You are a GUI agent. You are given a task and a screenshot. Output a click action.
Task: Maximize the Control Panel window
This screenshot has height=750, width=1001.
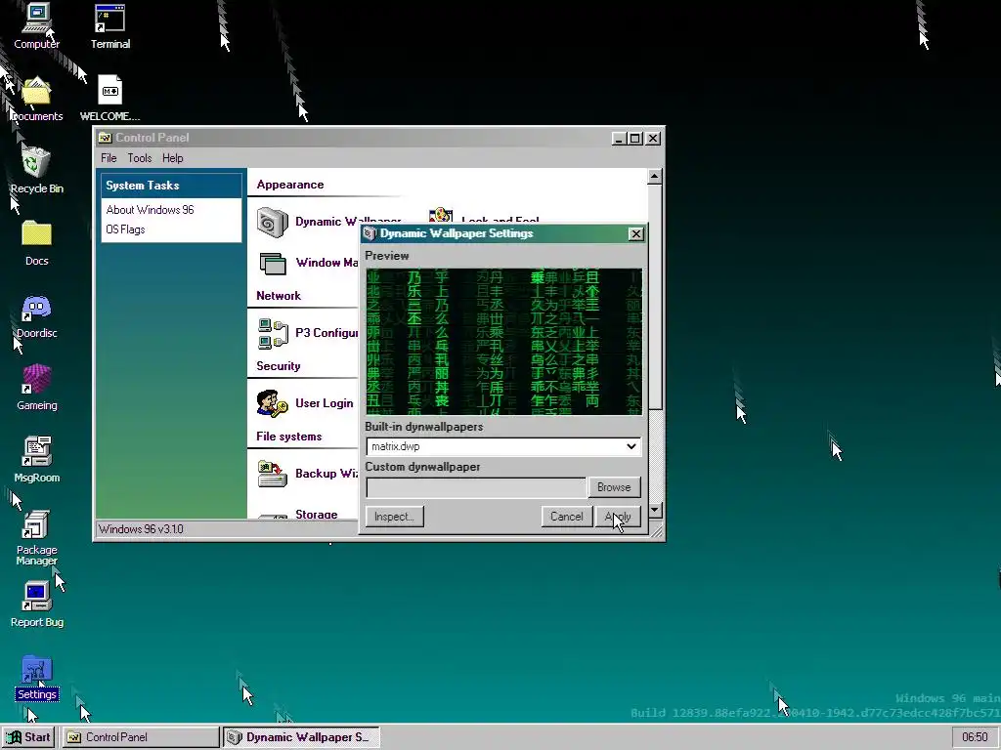coord(635,138)
